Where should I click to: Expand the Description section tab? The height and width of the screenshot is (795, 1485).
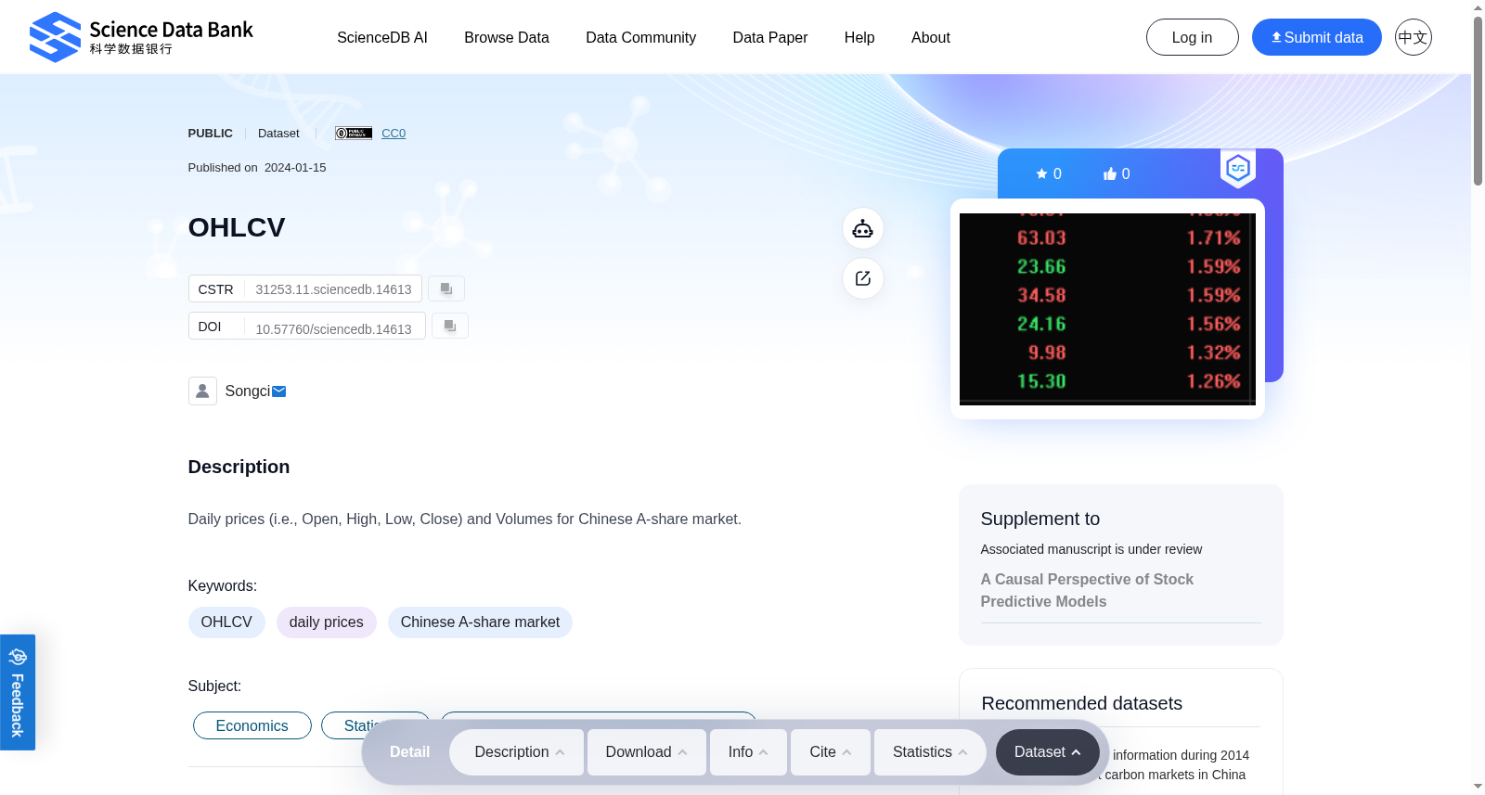point(517,752)
